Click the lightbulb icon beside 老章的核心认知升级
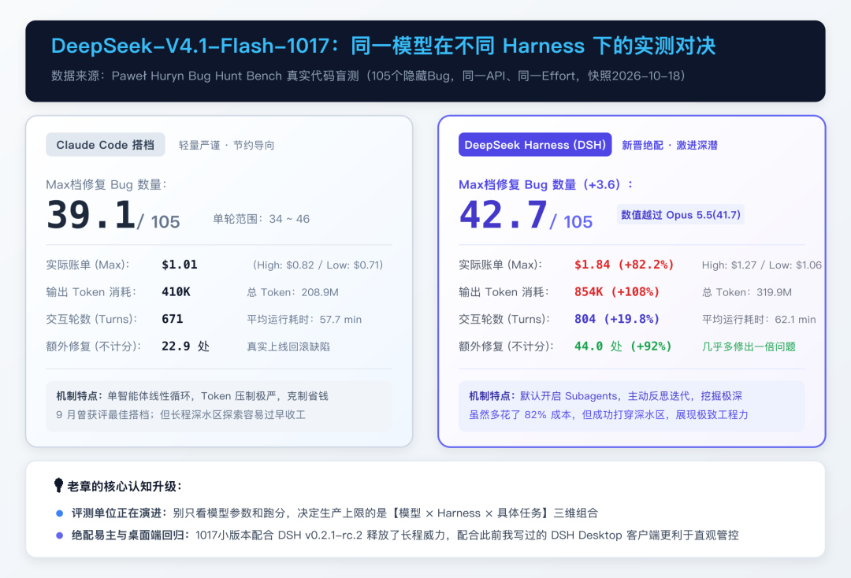The width and height of the screenshot is (851, 578). coord(58,485)
